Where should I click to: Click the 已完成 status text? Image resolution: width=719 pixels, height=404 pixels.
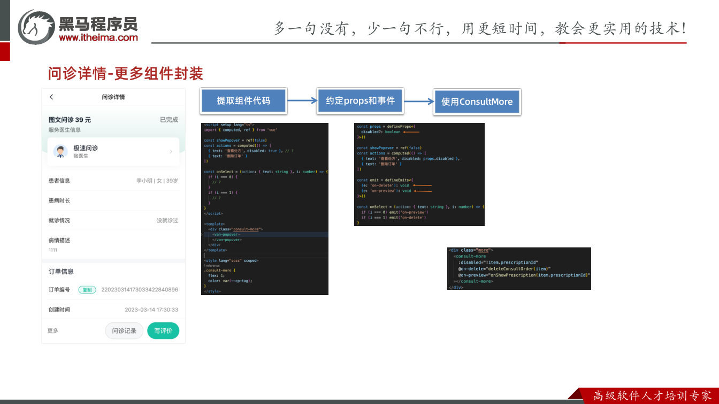[x=169, y=120]
